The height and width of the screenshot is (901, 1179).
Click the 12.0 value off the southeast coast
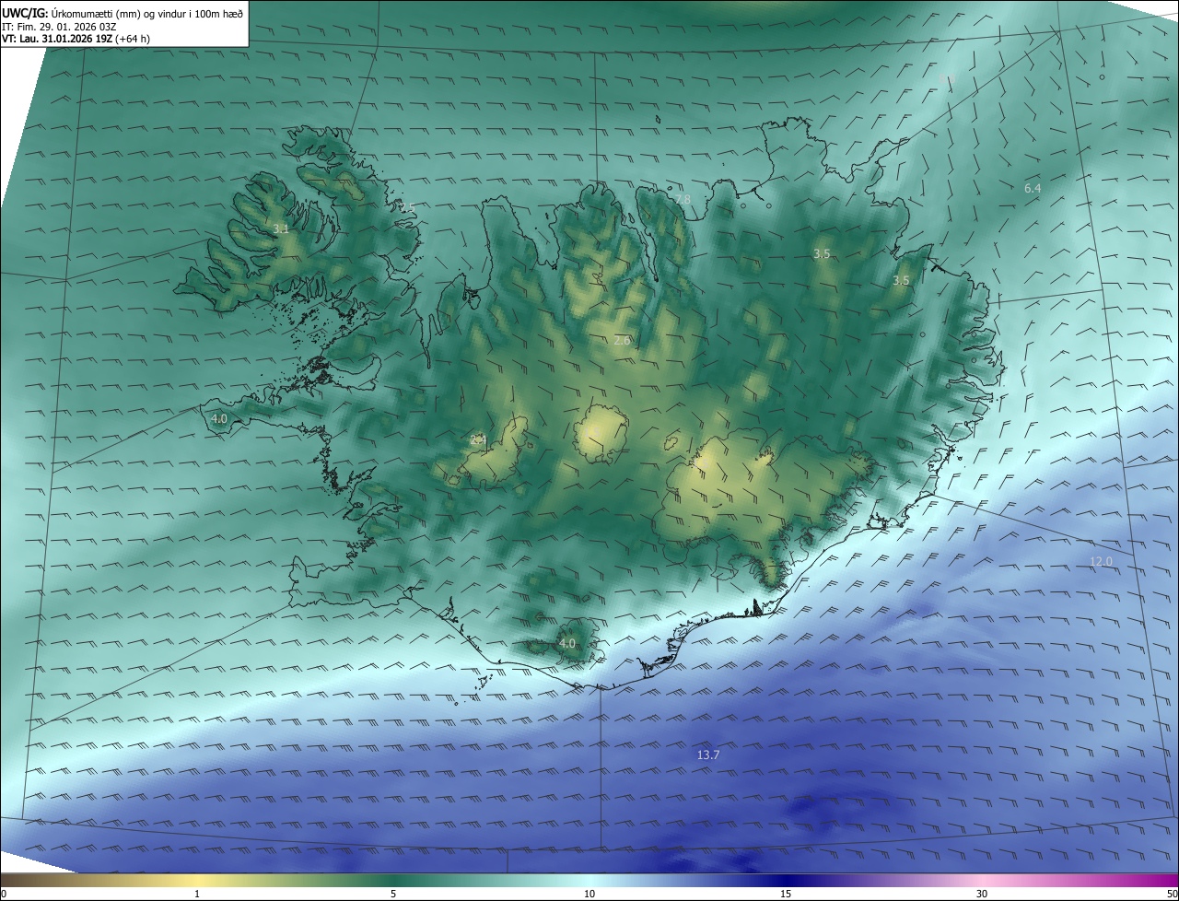pos(1101,561)
